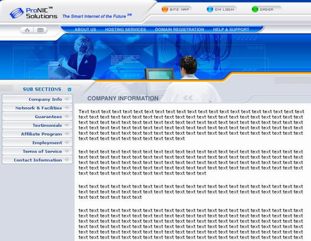This screenshot has width=311, height=241.
Task: Go to the Order link
Action: (266, 9)
